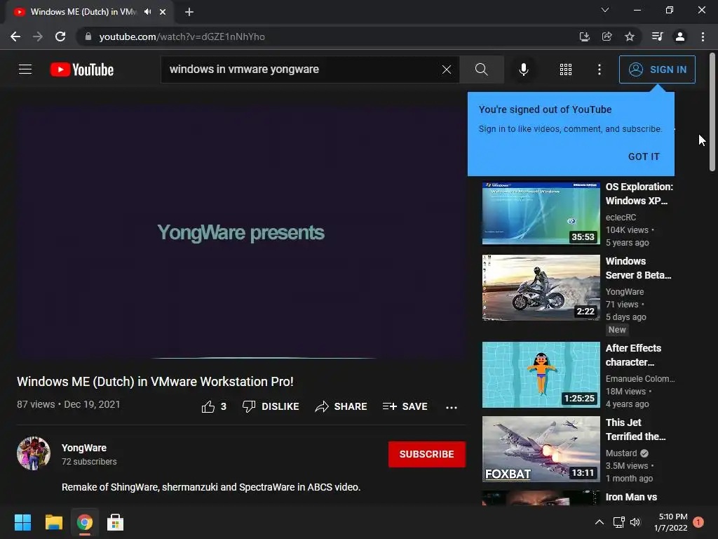The height and width of the screenshot is (539, 718).
Task: Open YongWare channel avatar
Action: [34, 453]
